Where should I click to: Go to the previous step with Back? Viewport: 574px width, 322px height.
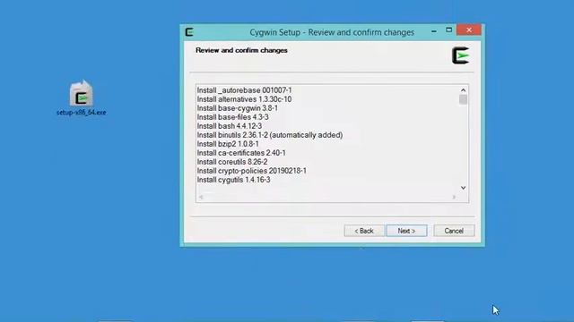364,231
